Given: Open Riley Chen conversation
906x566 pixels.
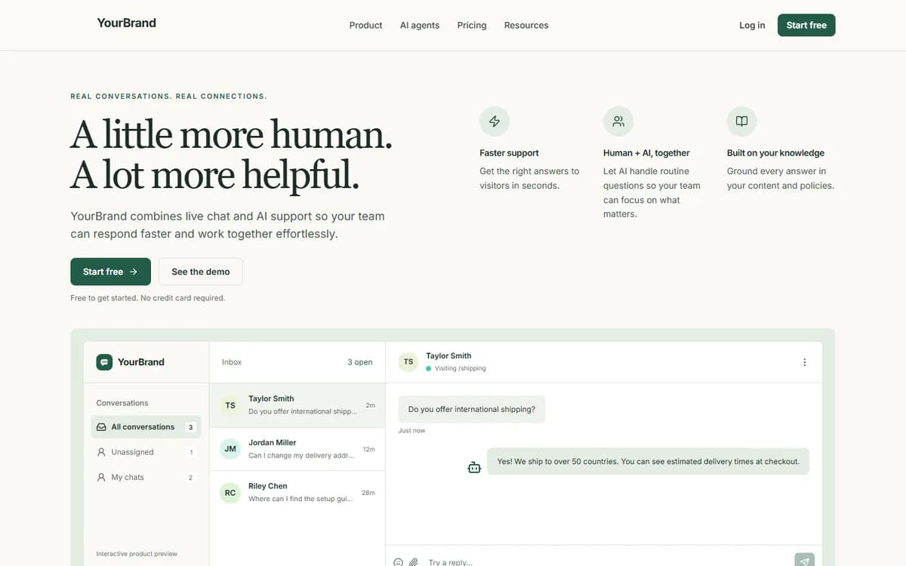Looking at the screenshot, I should (297, 493).
